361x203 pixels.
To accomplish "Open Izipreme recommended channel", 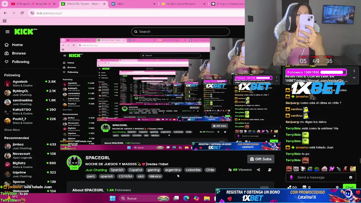I will (x=30, y=174).
